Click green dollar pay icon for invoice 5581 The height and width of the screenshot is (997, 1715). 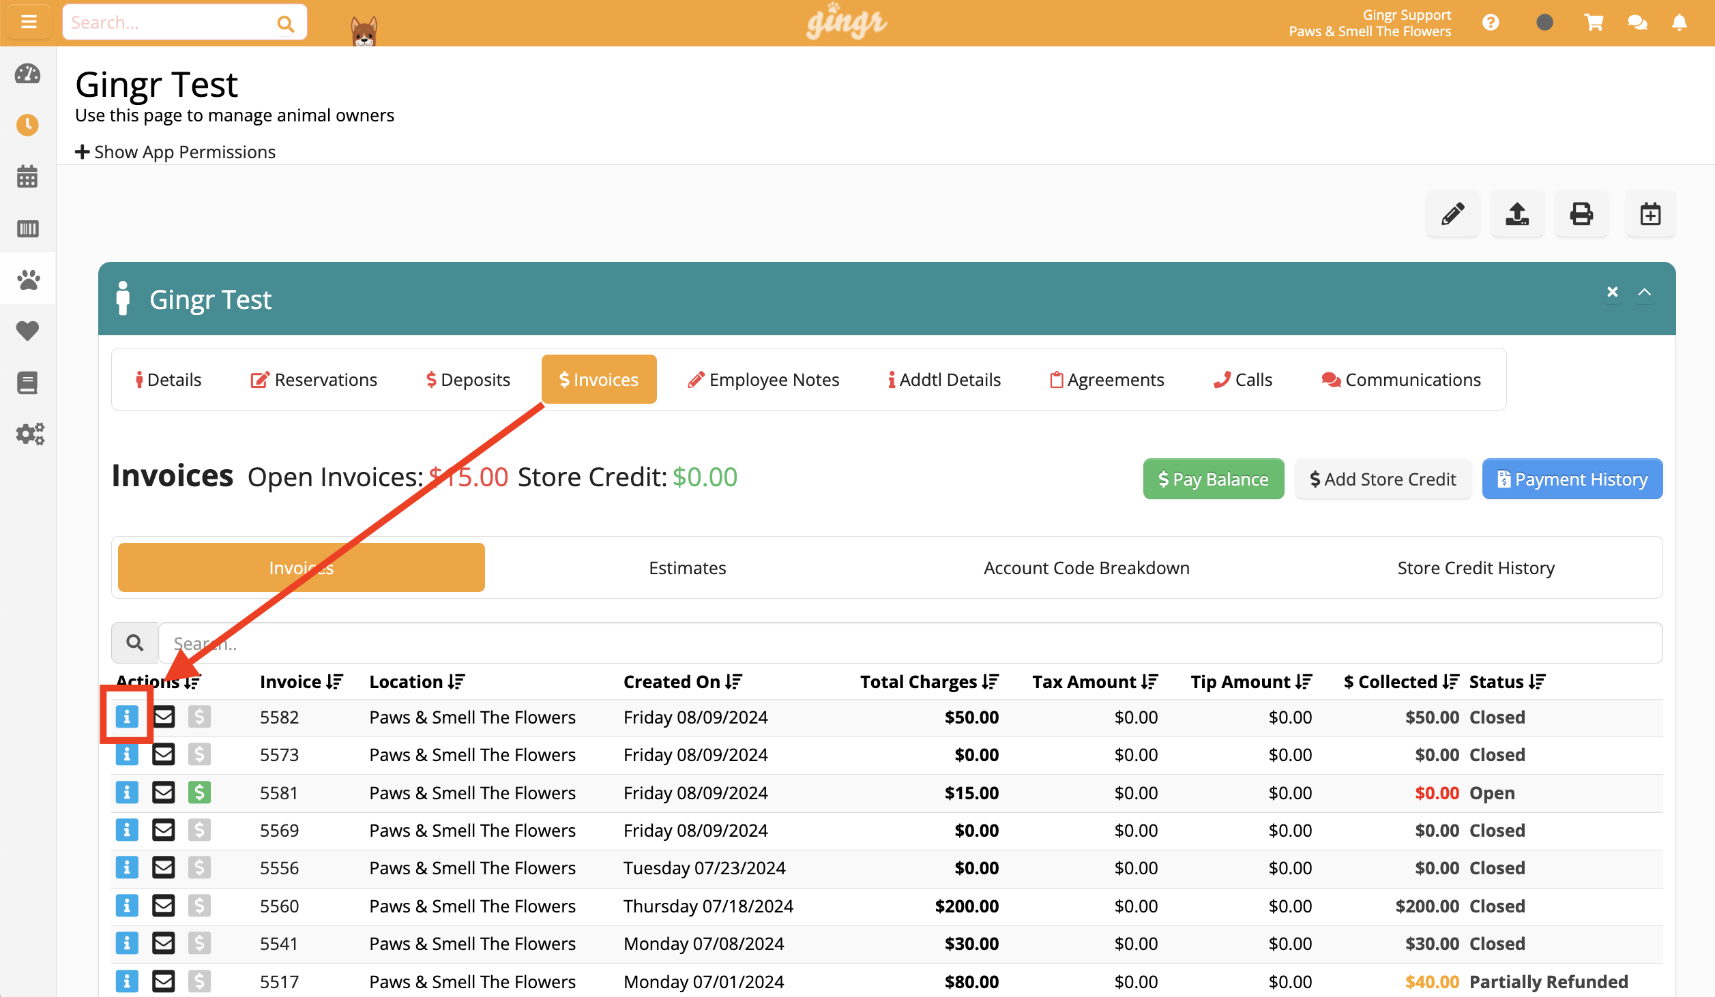(199, 792)
